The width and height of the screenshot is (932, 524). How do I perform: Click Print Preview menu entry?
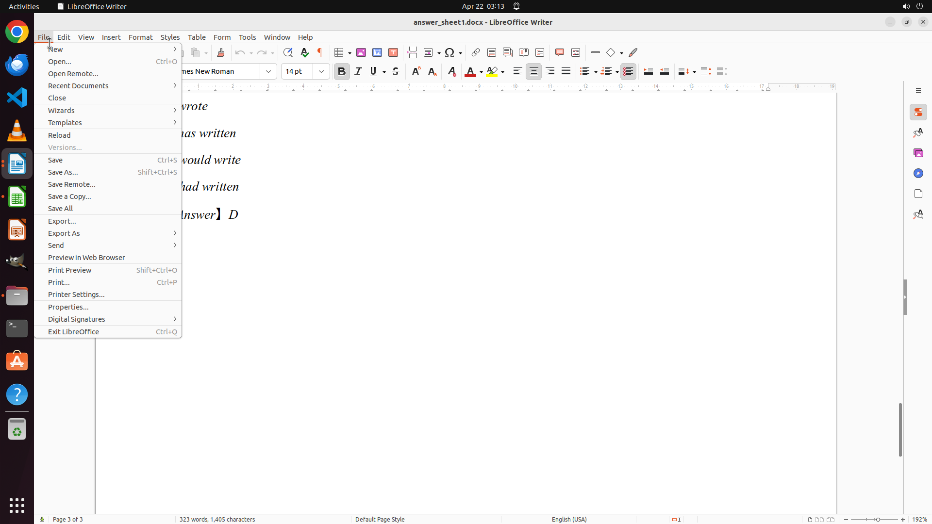[70, 270]
